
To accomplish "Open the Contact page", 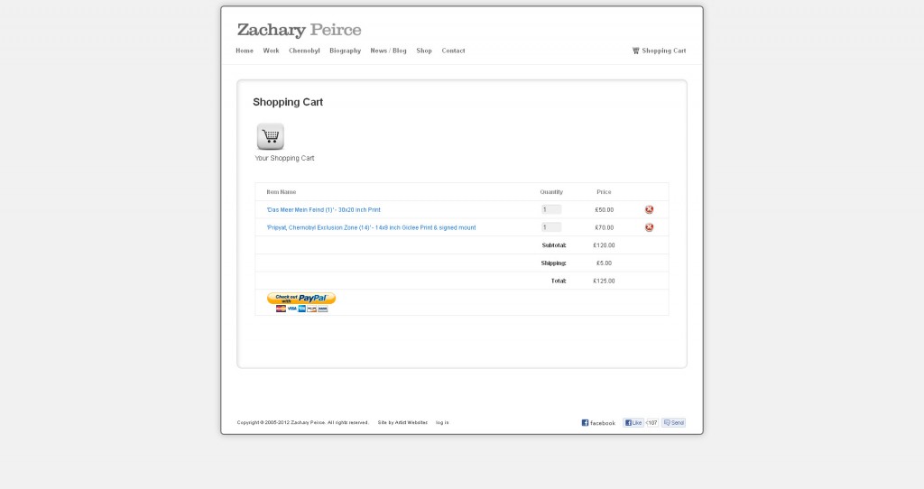I will tap(453, 51).
